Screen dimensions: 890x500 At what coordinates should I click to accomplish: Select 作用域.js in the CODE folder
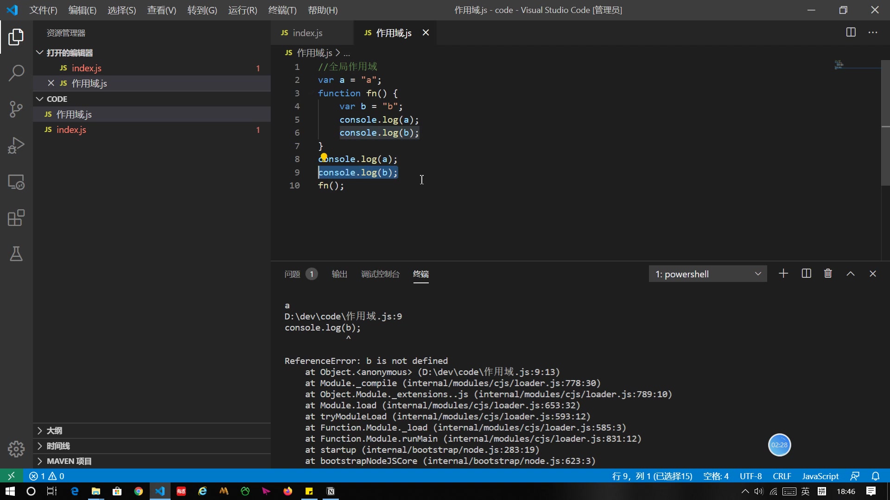152,114
